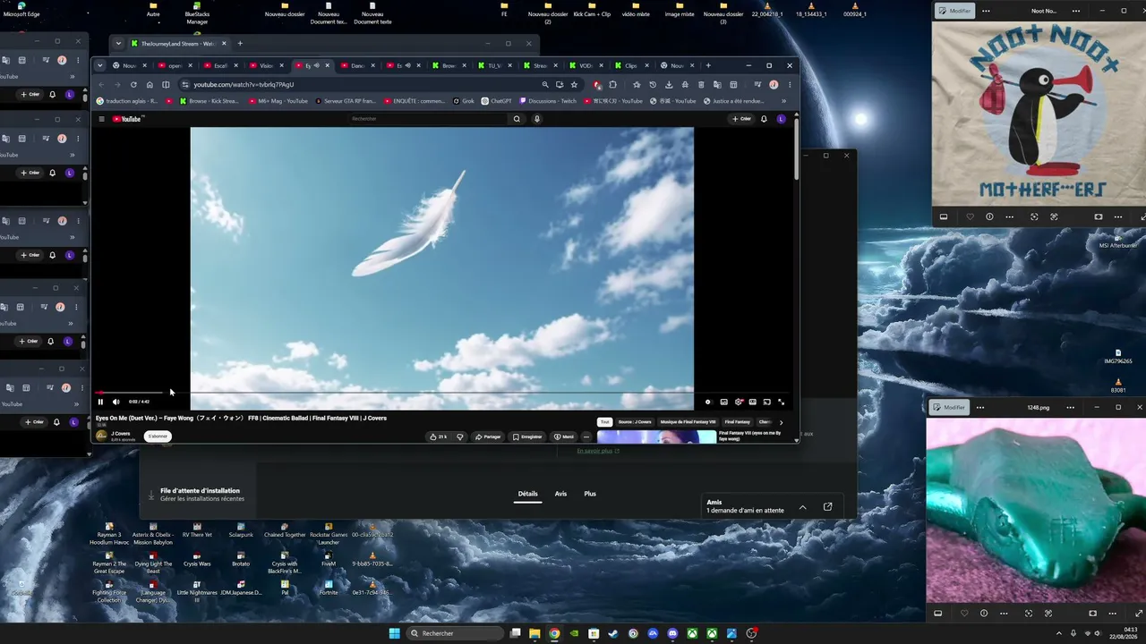1146x644 pixels.
Task: Switch to the 'VOD' Kick tab
Action: coord(586,65)
